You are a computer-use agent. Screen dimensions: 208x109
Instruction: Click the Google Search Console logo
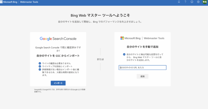point(58,39)
